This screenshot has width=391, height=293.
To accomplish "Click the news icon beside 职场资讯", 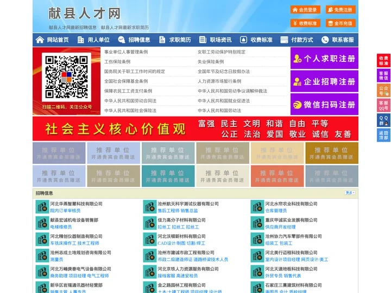I will tap(203, 40).
